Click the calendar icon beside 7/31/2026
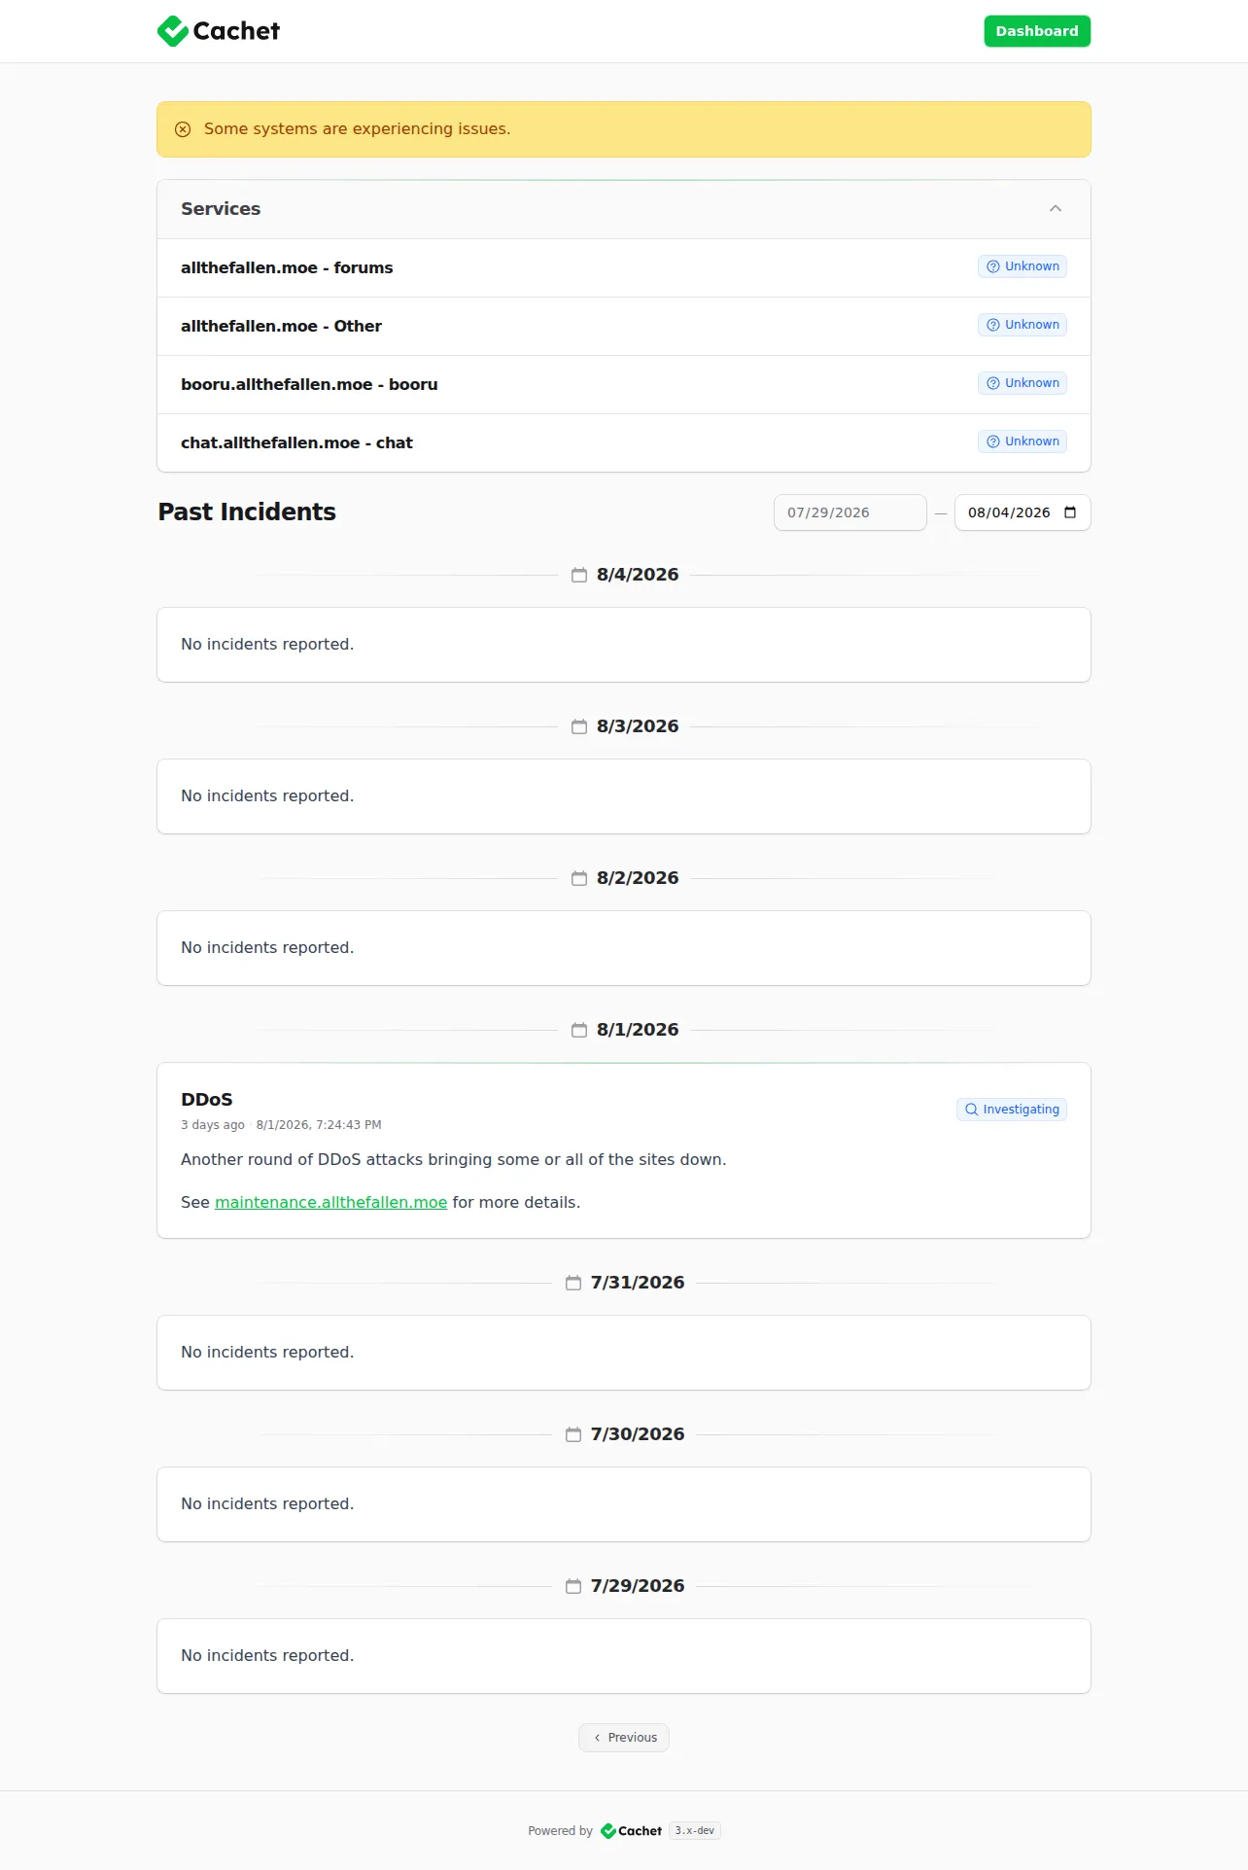Screen dimensions: 1248x1870 (x=573, y=1283)
